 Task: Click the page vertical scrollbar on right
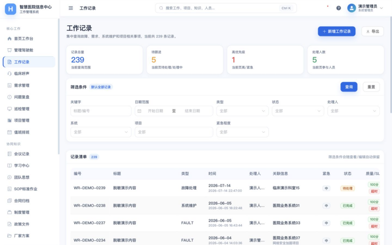click(391, 65)
